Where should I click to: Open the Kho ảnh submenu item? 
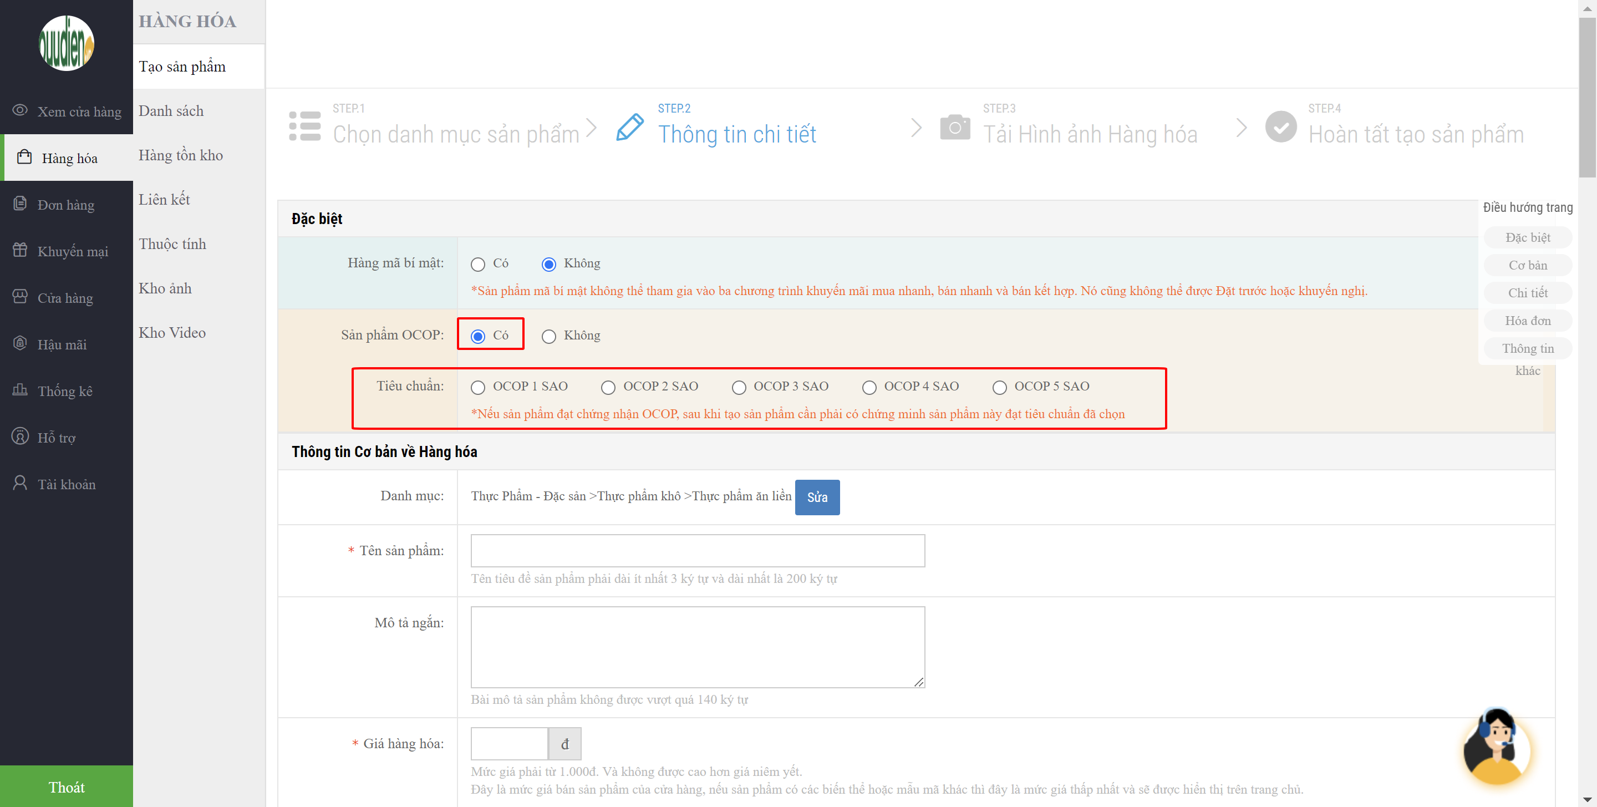pos(165,288)
